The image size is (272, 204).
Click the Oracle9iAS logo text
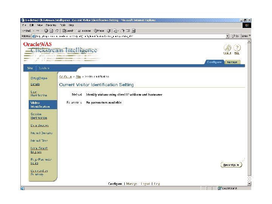tap(37, 44)
